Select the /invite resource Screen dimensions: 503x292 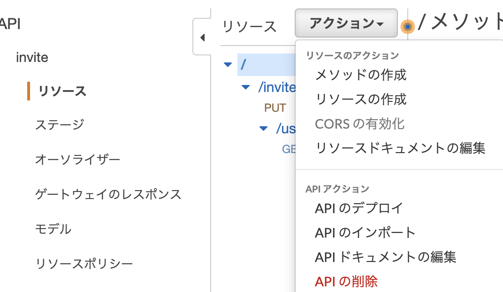pos(277,87)
